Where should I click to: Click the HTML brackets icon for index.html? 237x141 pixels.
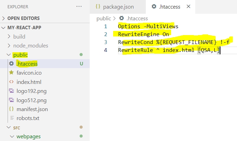click(11, 82)
